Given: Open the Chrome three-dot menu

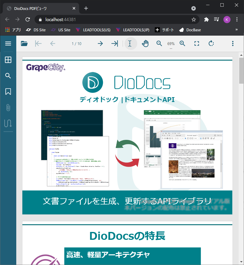Looking at the screenshot, I should 237,20.
